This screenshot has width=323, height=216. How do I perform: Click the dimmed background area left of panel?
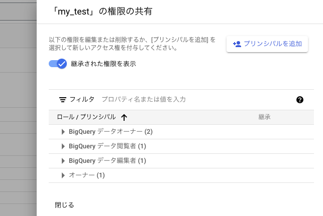pos(18,108)
